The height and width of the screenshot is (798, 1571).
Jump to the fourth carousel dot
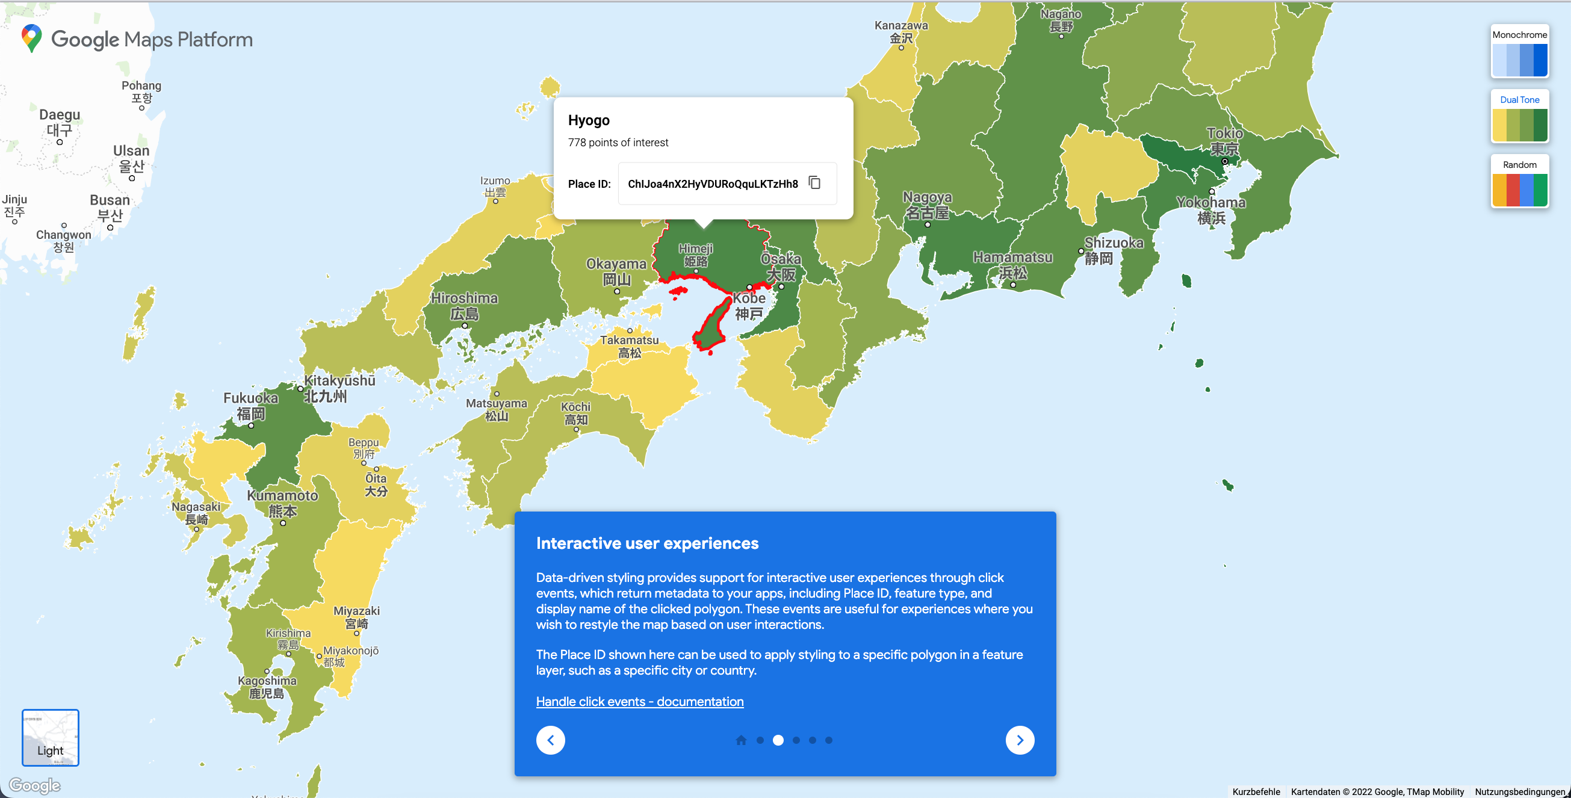point(813,740)
